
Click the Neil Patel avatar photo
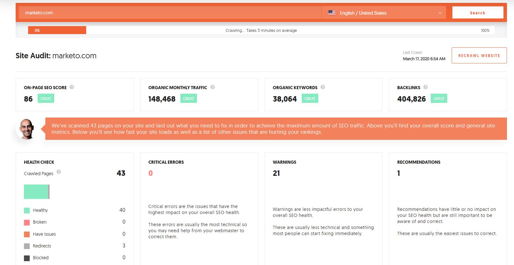pos(27,129)
